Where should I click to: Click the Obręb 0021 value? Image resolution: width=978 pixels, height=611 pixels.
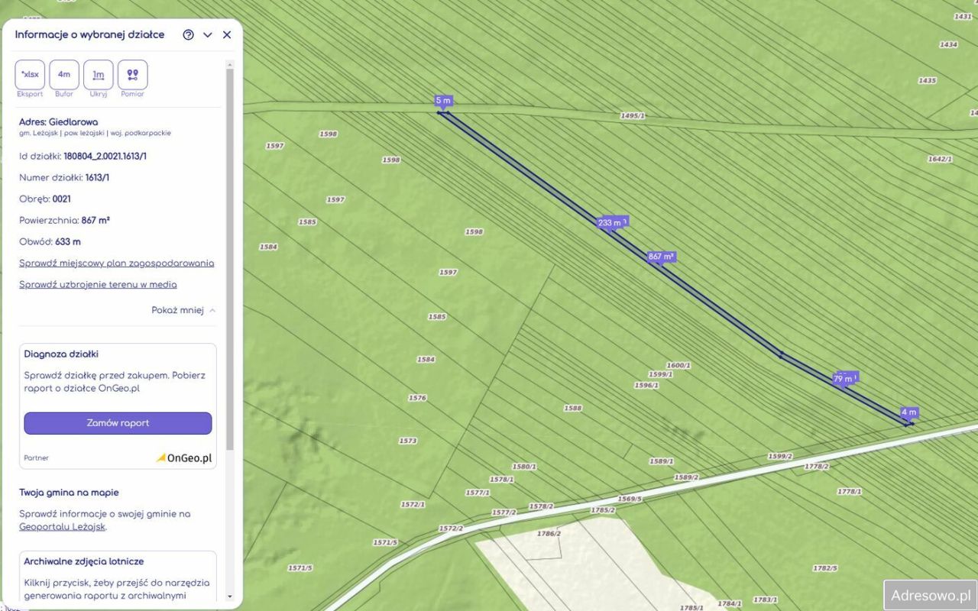point(61,199)
